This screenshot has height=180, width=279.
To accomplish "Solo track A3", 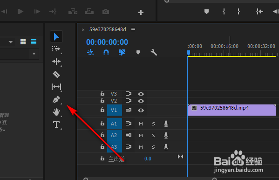I will [x=153, y=147].
